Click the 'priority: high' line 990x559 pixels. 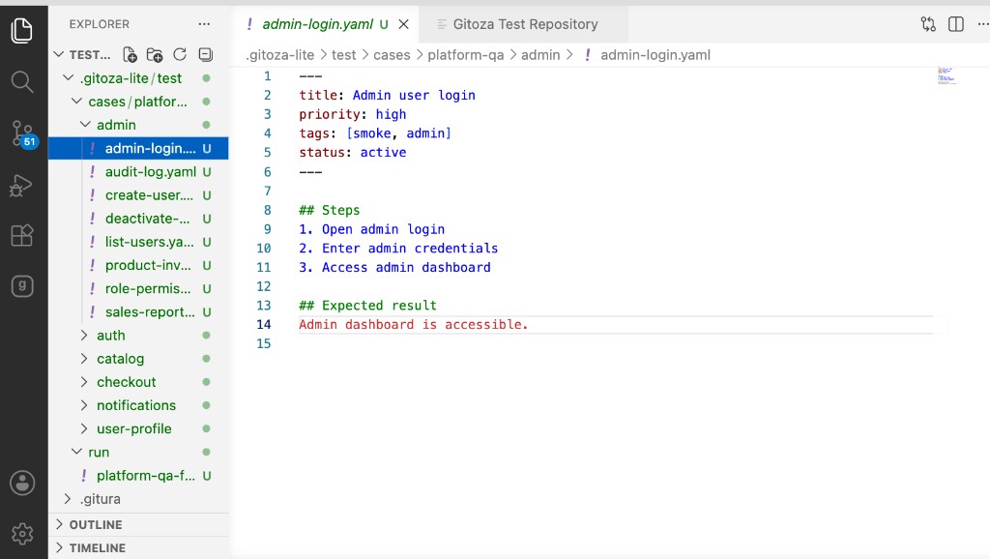[x=352, y=114]
